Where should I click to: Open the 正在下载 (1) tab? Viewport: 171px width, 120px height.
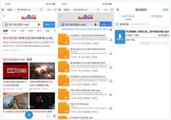(128, 16)
